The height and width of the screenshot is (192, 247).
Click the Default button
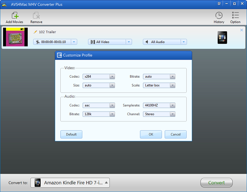tap(71, 134)
